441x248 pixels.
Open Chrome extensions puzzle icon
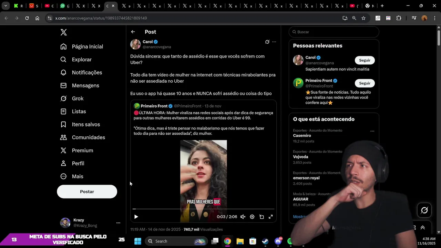(399, 18)
